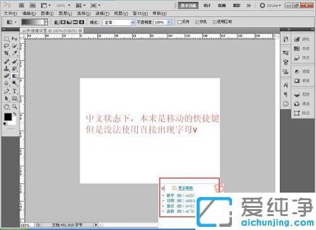The height and width of the screenshot is (230, 316).
Task: Select the Gradient tool in toolbox
Action: pyautogui.click(x=15, y=75)
